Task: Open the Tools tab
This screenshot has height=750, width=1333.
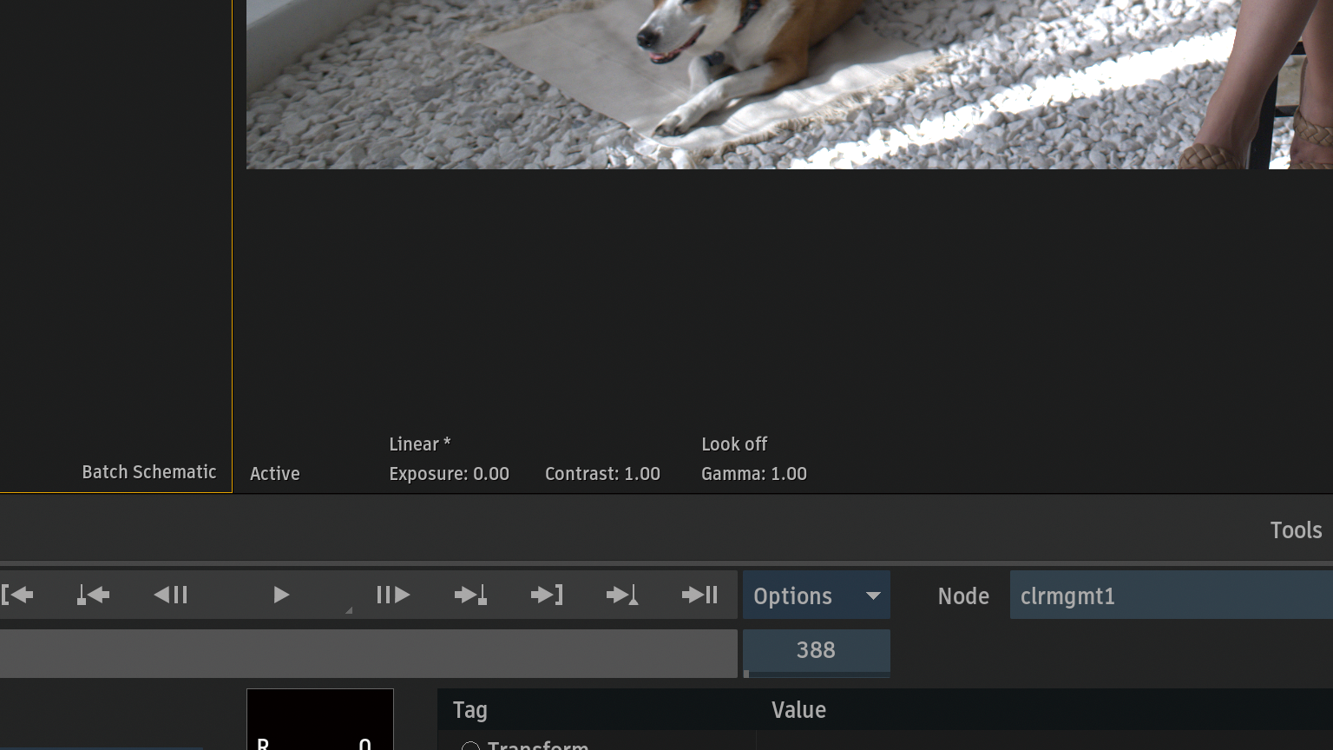Action: [1295, 530]
